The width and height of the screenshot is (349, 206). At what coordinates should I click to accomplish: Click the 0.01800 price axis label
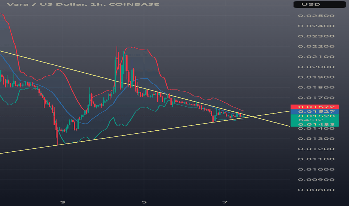316,87
